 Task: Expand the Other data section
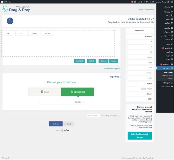[140, 94]
